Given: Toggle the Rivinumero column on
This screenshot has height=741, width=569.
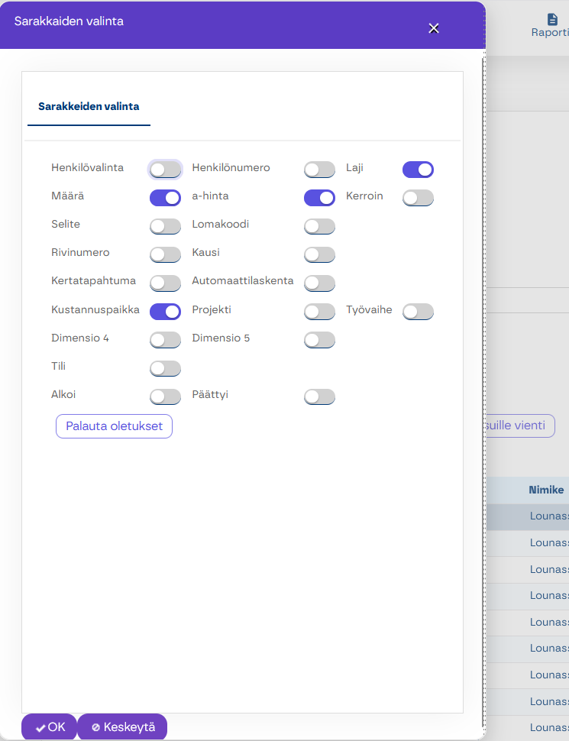Looking at the screenshot, I should [165, 254].
